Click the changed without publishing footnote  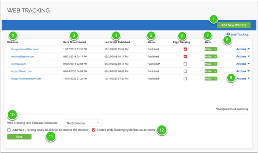[232, 109]
